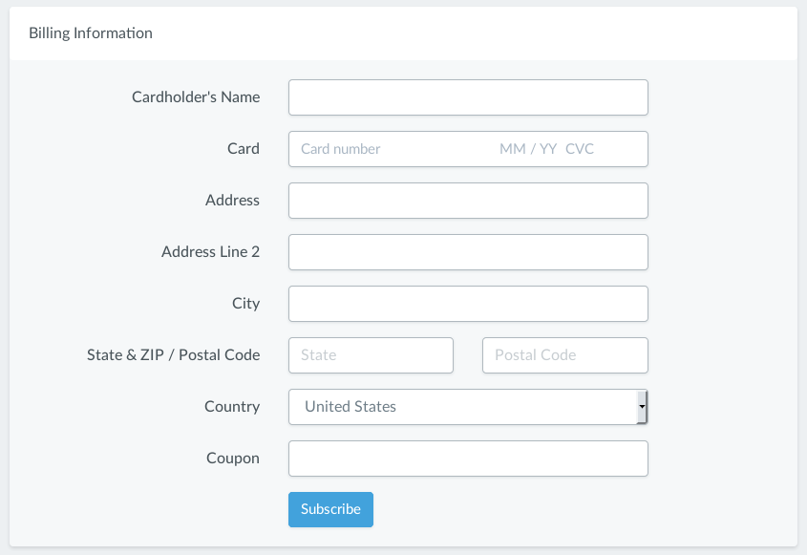Click the Postal Code field
The image size is (807, 555).
[564, 355]
